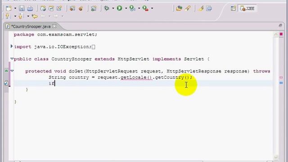
Task: Click the New file wizard icon
Action: tap(9, 8)
